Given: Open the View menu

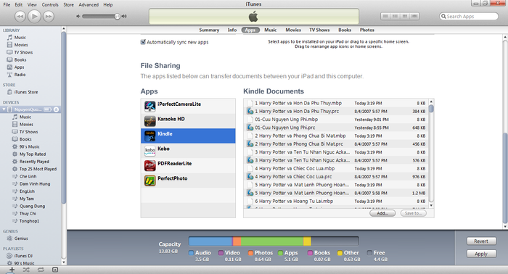Looking at the screenshot, I should point(32,4).
